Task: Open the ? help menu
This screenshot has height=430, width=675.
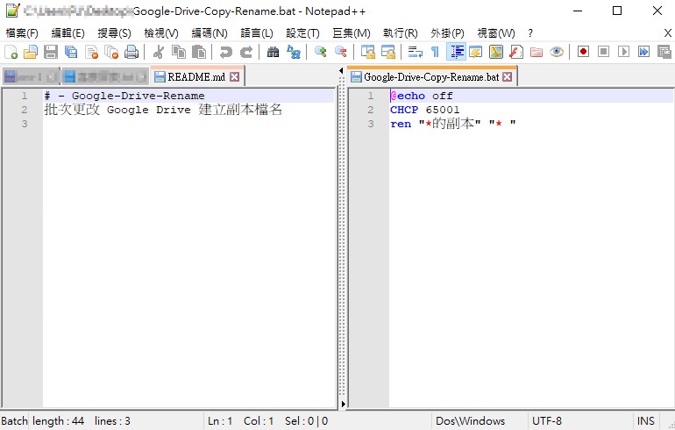Action: [530, 33]
